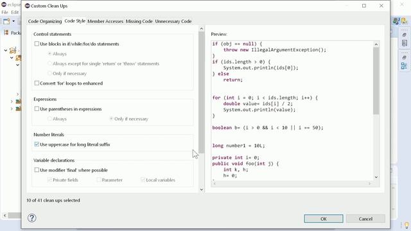Close the Custom Clean Ups dialog
This screenshot has width=411, height=231.
point(381,6)
